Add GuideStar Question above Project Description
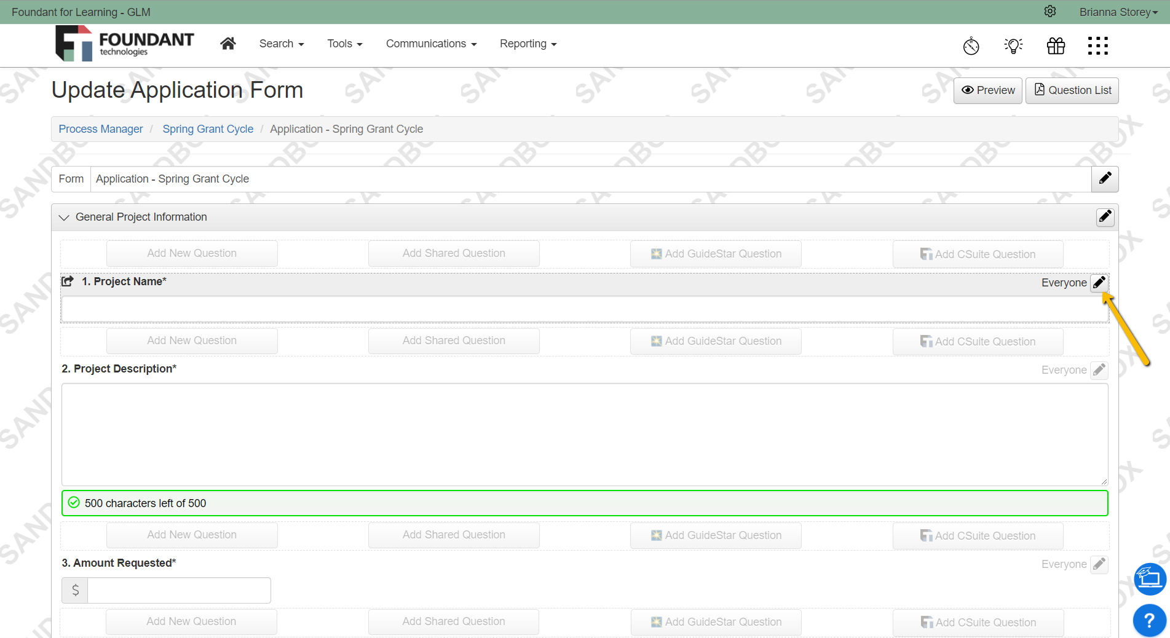The width and height of the screenshot is (1170, 638). click(716, 341)
